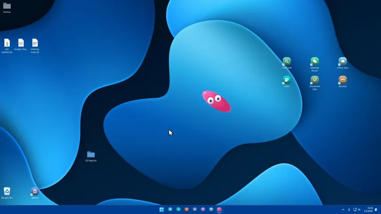Click the pink blob desktop pet
The height and width of the screenshot is (214, 381).
(217, 101)
